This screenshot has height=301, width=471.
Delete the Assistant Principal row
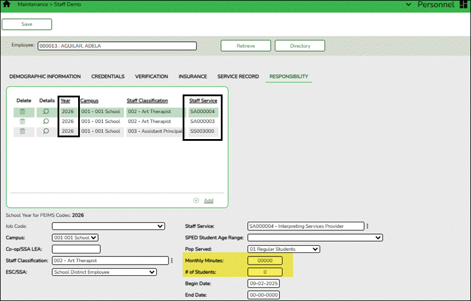(22, 131)
